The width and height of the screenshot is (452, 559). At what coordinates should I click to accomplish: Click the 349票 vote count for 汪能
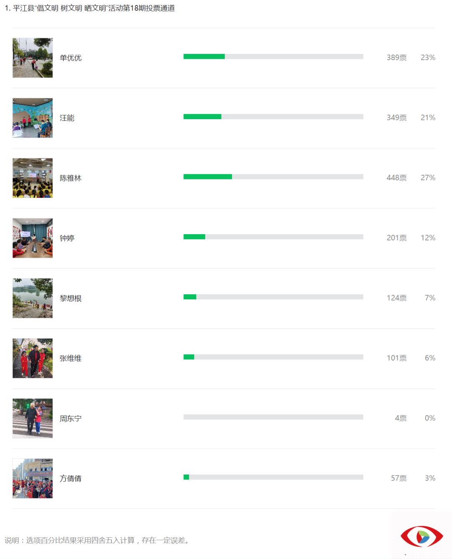pyautogui.click(x=397, y=118)
